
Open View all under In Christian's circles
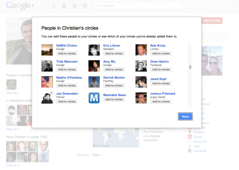click(x=13, y=129)
